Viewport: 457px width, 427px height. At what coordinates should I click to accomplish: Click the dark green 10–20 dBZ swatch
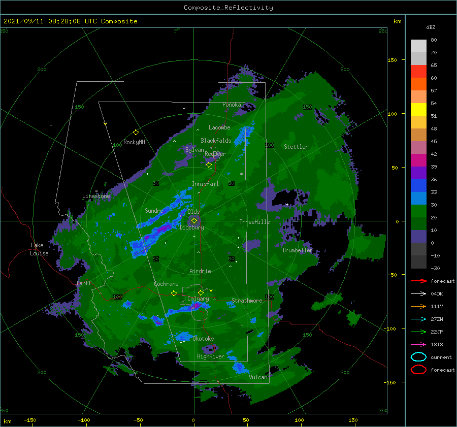pos(418,224)
